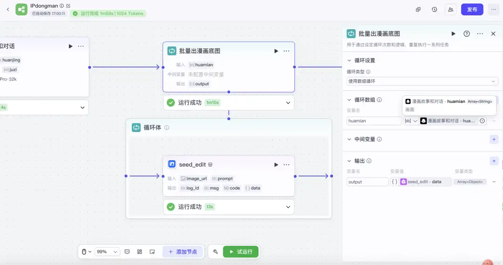This screenshot has height=265, width=503.
Task: Edit the output variable name field
Action: (x=367, y=182)
